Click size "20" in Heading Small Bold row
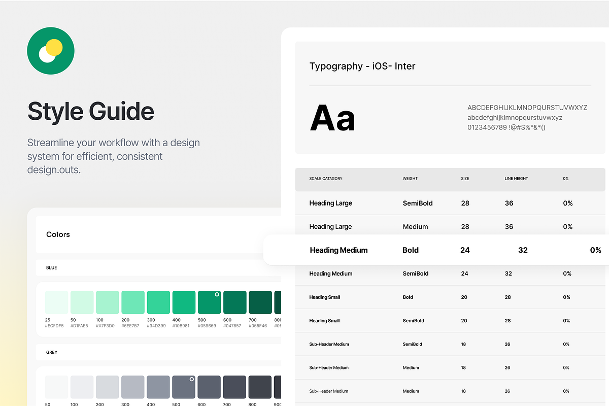 [464, 297]
